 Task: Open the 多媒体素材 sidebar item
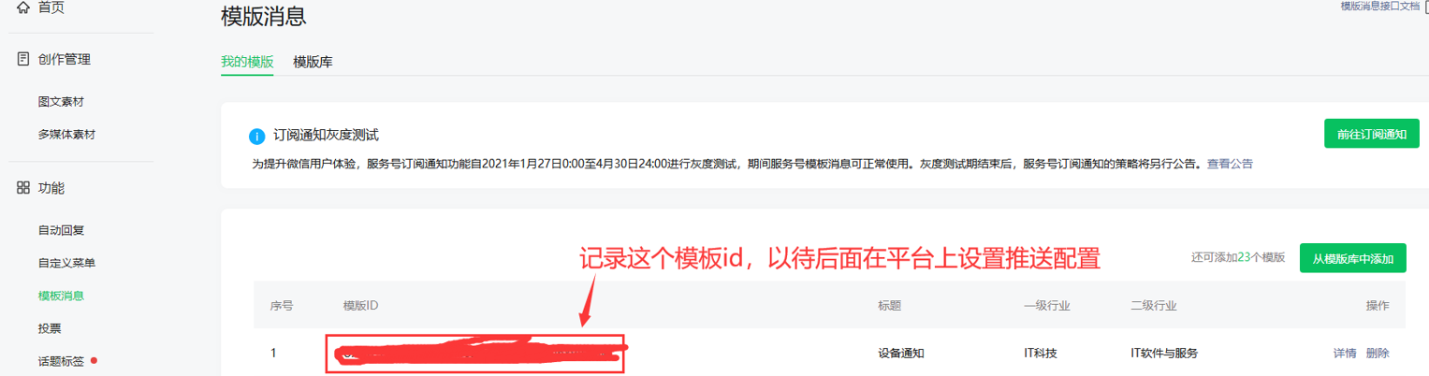pos(67,135)
